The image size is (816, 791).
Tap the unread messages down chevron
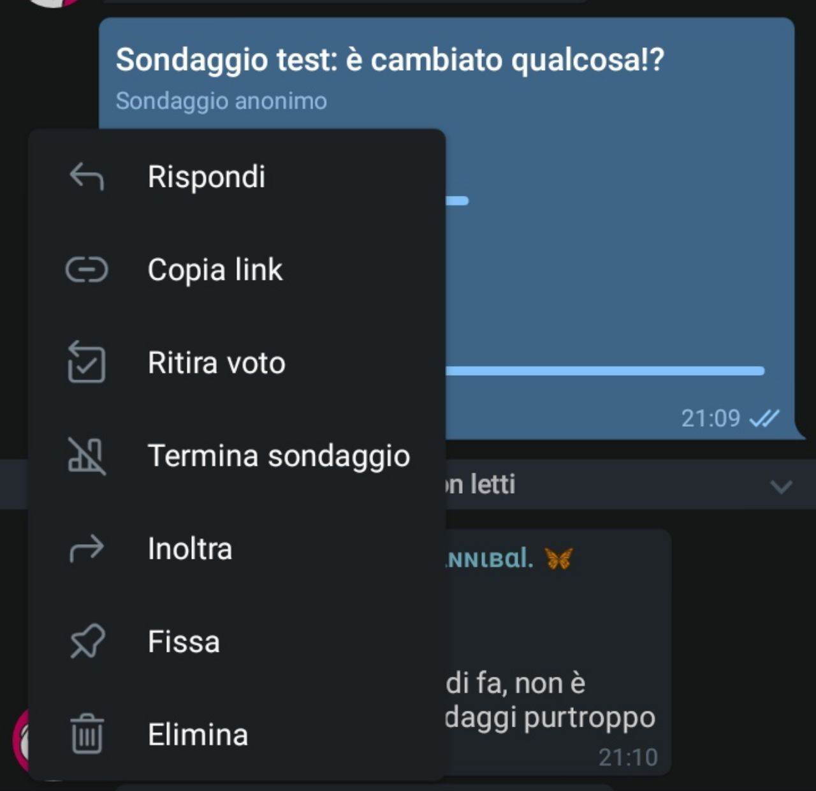coord(781,487)
